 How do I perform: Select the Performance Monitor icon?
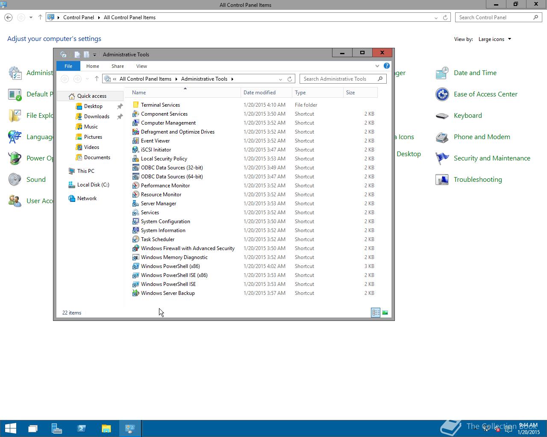coord(135,186)
